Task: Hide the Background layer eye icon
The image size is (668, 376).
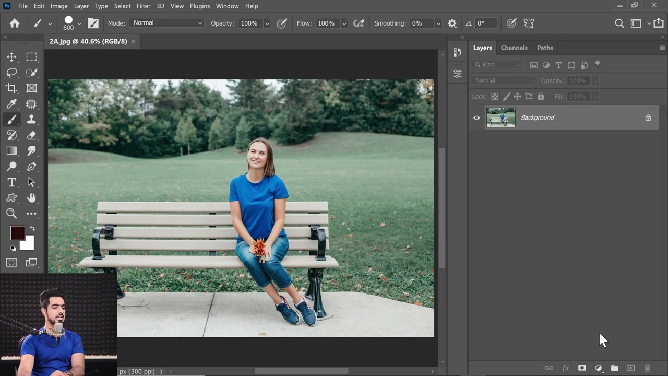Action: click(476, 118)
